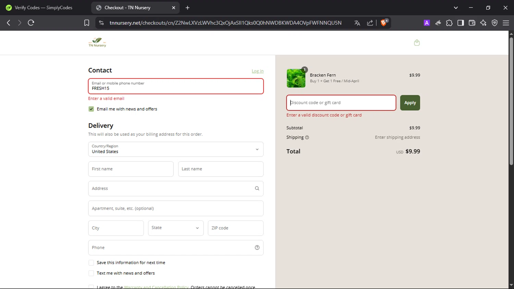Check Save this information for next time
Screen dimensions: 514x289
point(91,263)
